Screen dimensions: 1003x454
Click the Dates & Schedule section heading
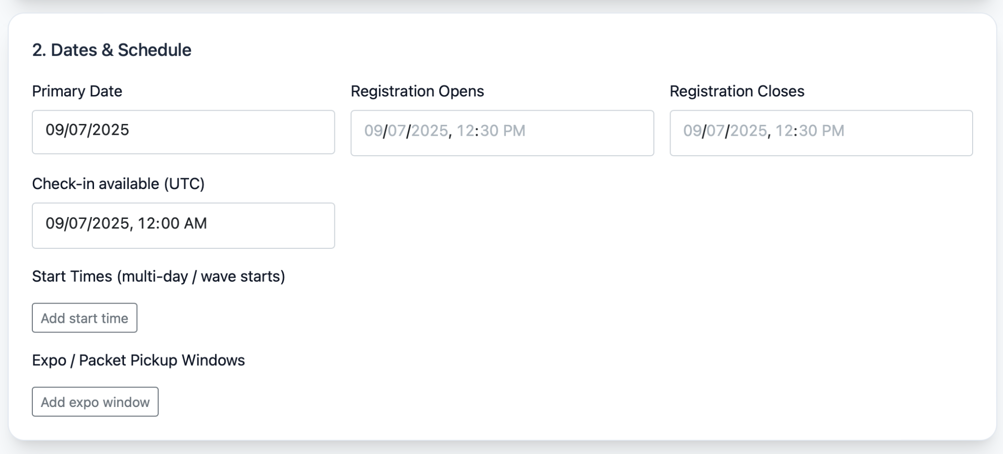112,50
